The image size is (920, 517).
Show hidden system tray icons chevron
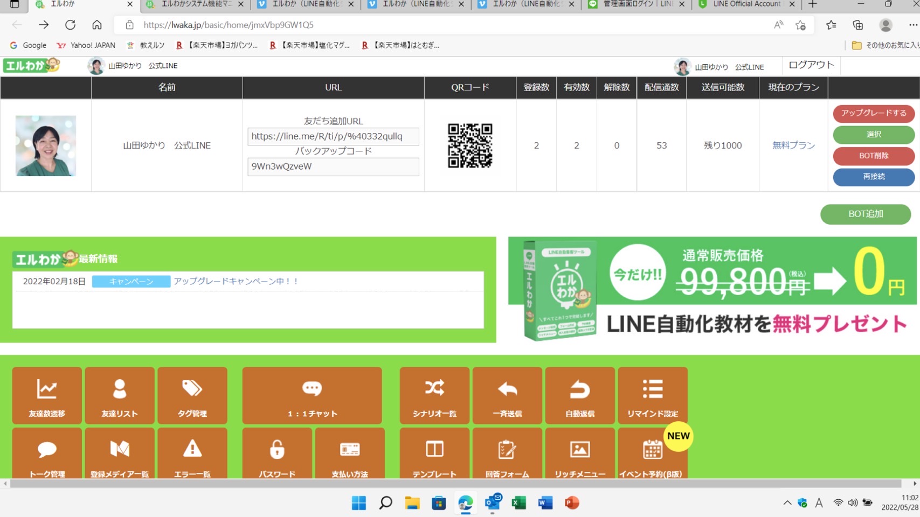787,503
